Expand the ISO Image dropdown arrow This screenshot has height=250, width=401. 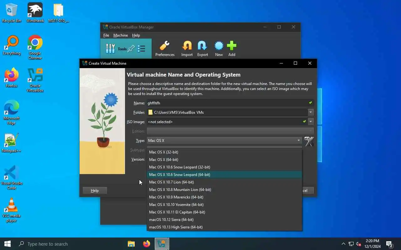click(x=311, y=122)
